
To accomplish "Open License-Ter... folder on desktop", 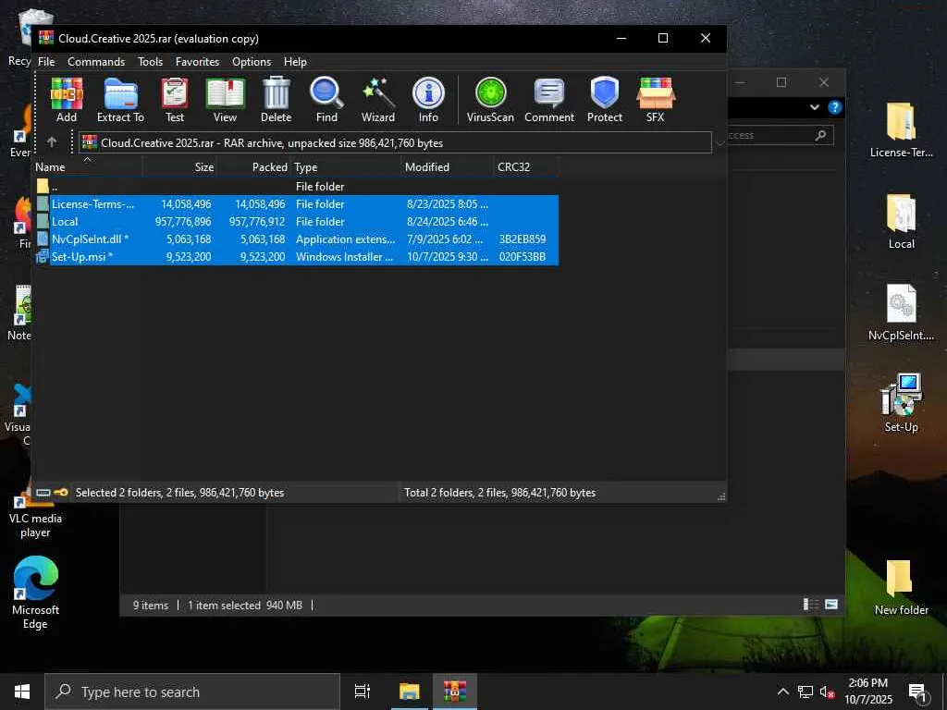I will point(901,130).
